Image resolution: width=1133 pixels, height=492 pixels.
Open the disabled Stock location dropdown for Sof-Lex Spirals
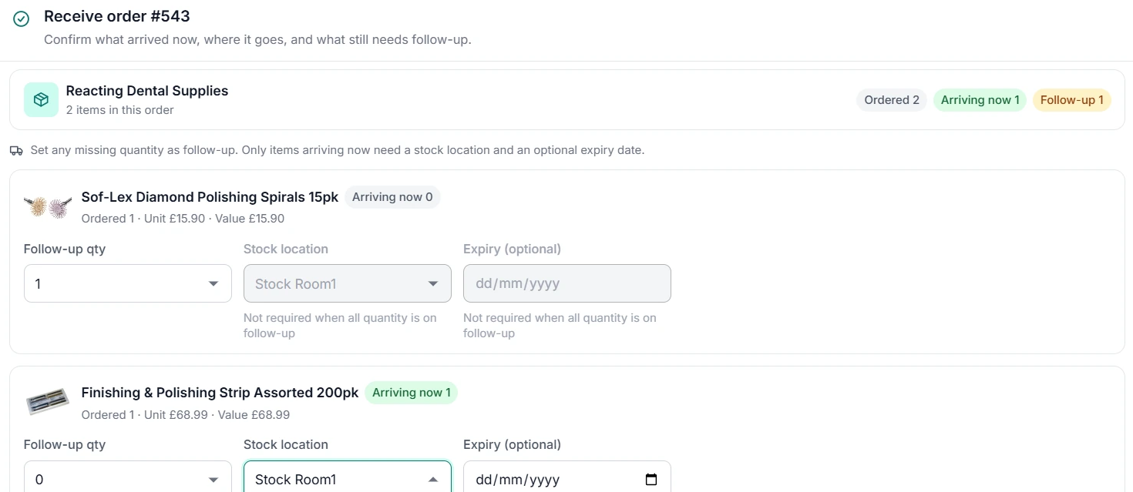point(348,283)
